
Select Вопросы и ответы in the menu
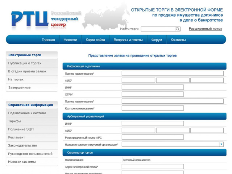[x=128, y=40]
